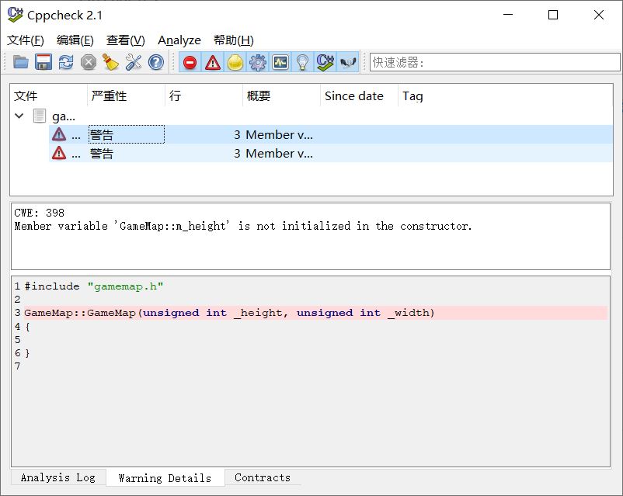Sort by the 文件 column header
Image resolution: width=623 pixels, height=496 pixels.
[x=48, y=95]
